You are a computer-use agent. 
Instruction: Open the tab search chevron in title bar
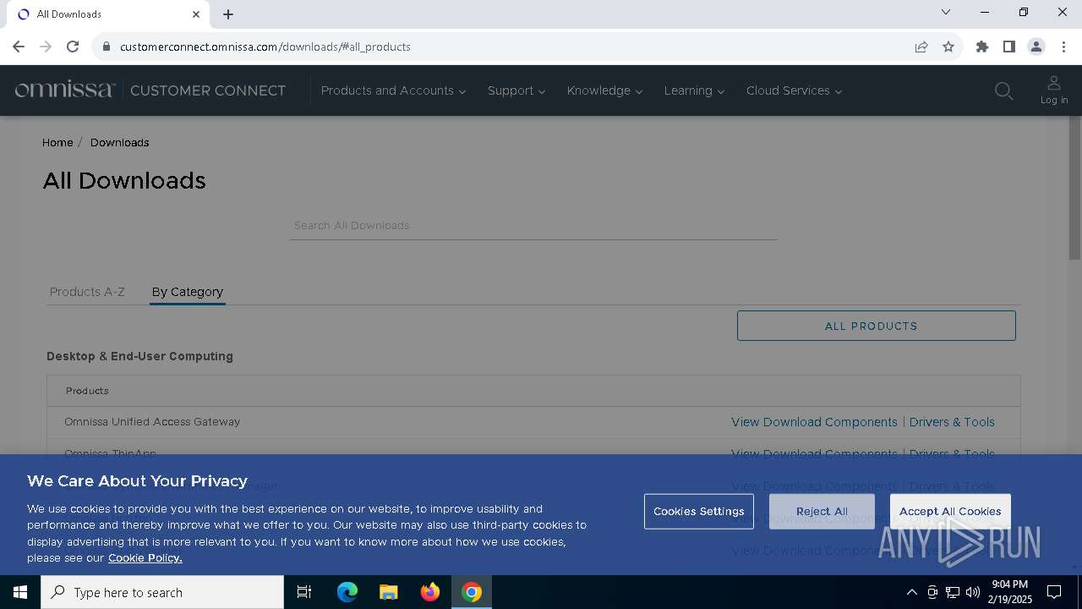click(946, 12)
